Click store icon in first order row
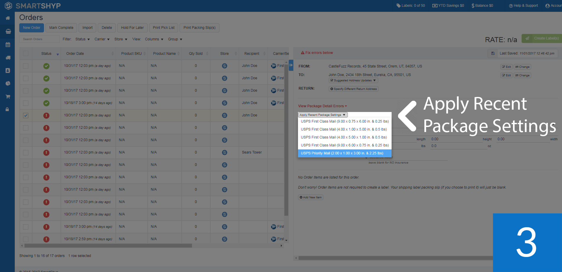The image size is (562, 272). click(224, 66)
